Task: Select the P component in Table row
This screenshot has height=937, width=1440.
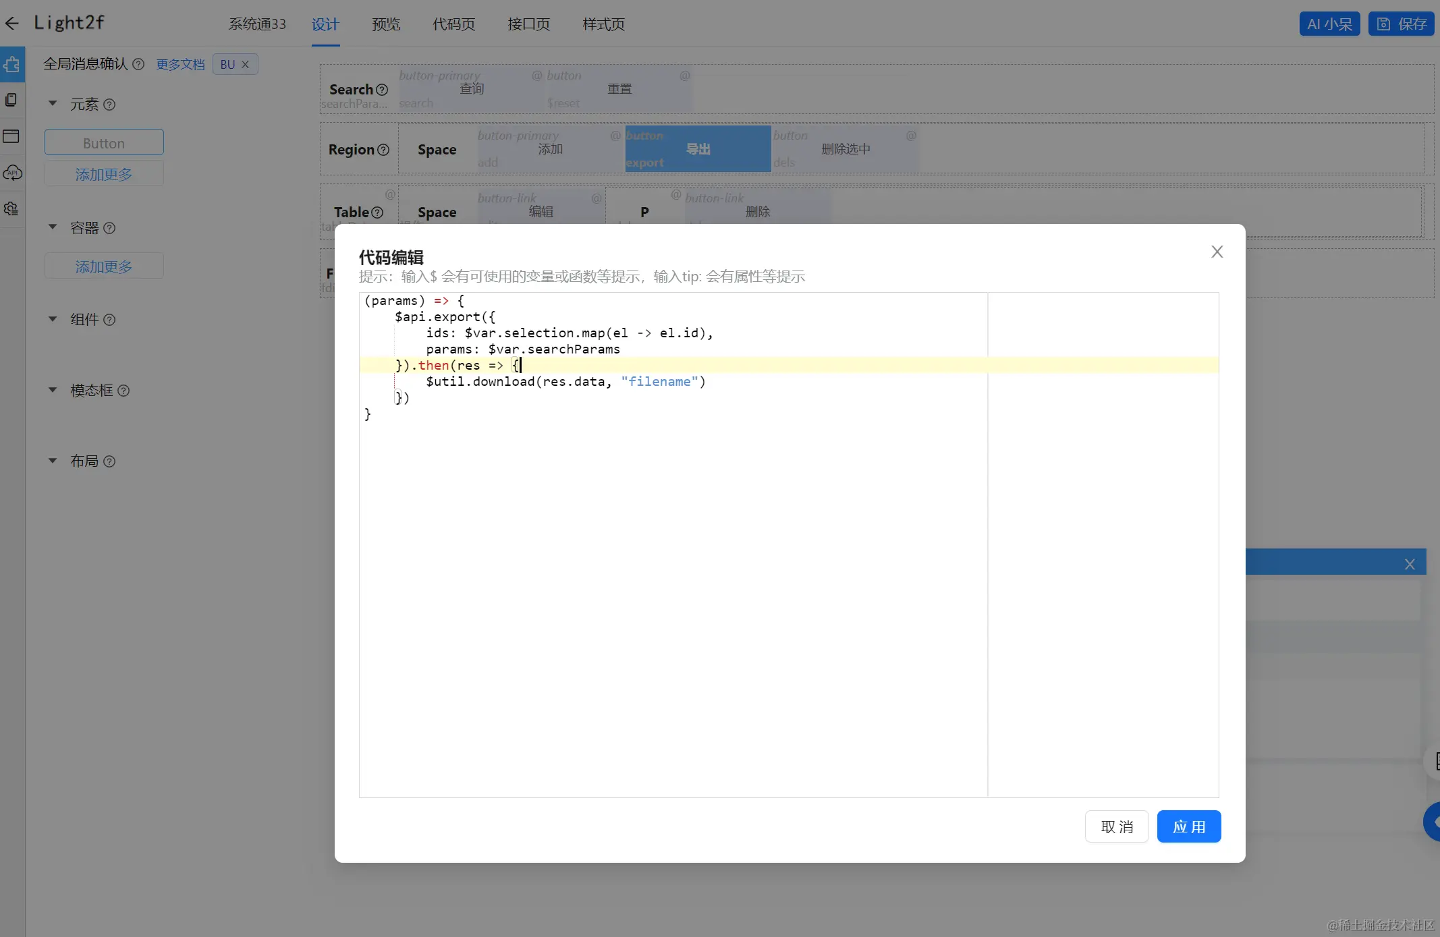Action: point(644,212)
